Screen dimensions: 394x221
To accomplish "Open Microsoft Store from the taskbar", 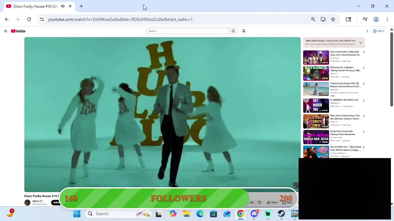I will [x=214, y=214].
